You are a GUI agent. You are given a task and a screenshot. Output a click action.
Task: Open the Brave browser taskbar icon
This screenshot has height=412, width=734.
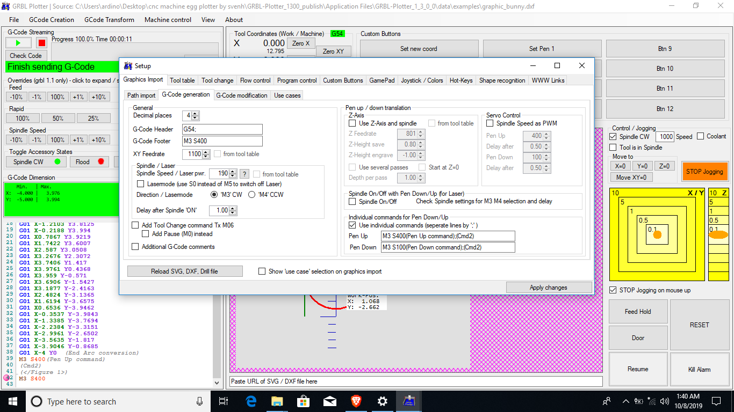point(356,401)
